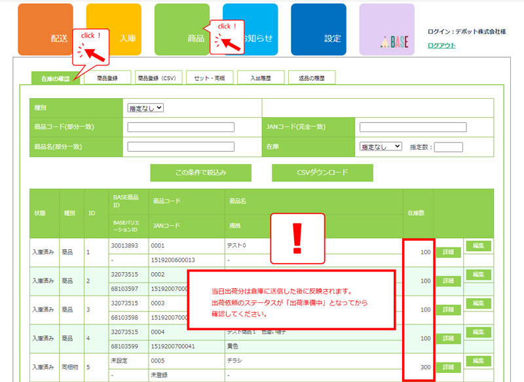
Task: Open the green 商品 tile
Action: click(182, 29)
